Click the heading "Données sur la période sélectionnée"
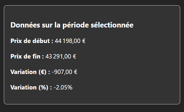 tap(72, 25)
